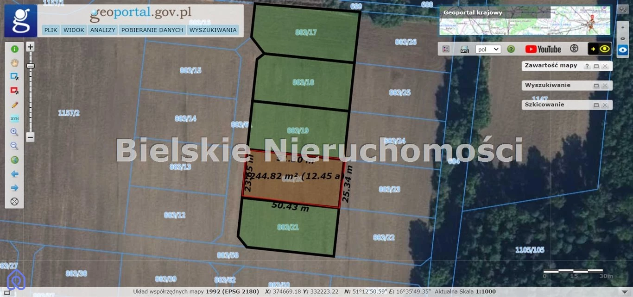Pick the pencil drawing tool
The height and width of the screenshot is (297, 633).
pos(14,105)
